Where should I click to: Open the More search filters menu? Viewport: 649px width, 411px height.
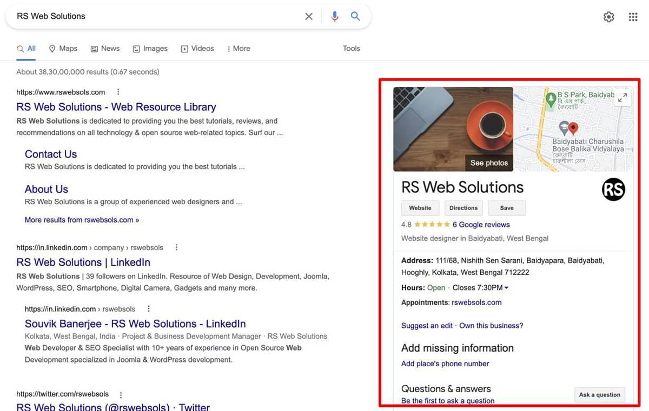coord(239,49)
